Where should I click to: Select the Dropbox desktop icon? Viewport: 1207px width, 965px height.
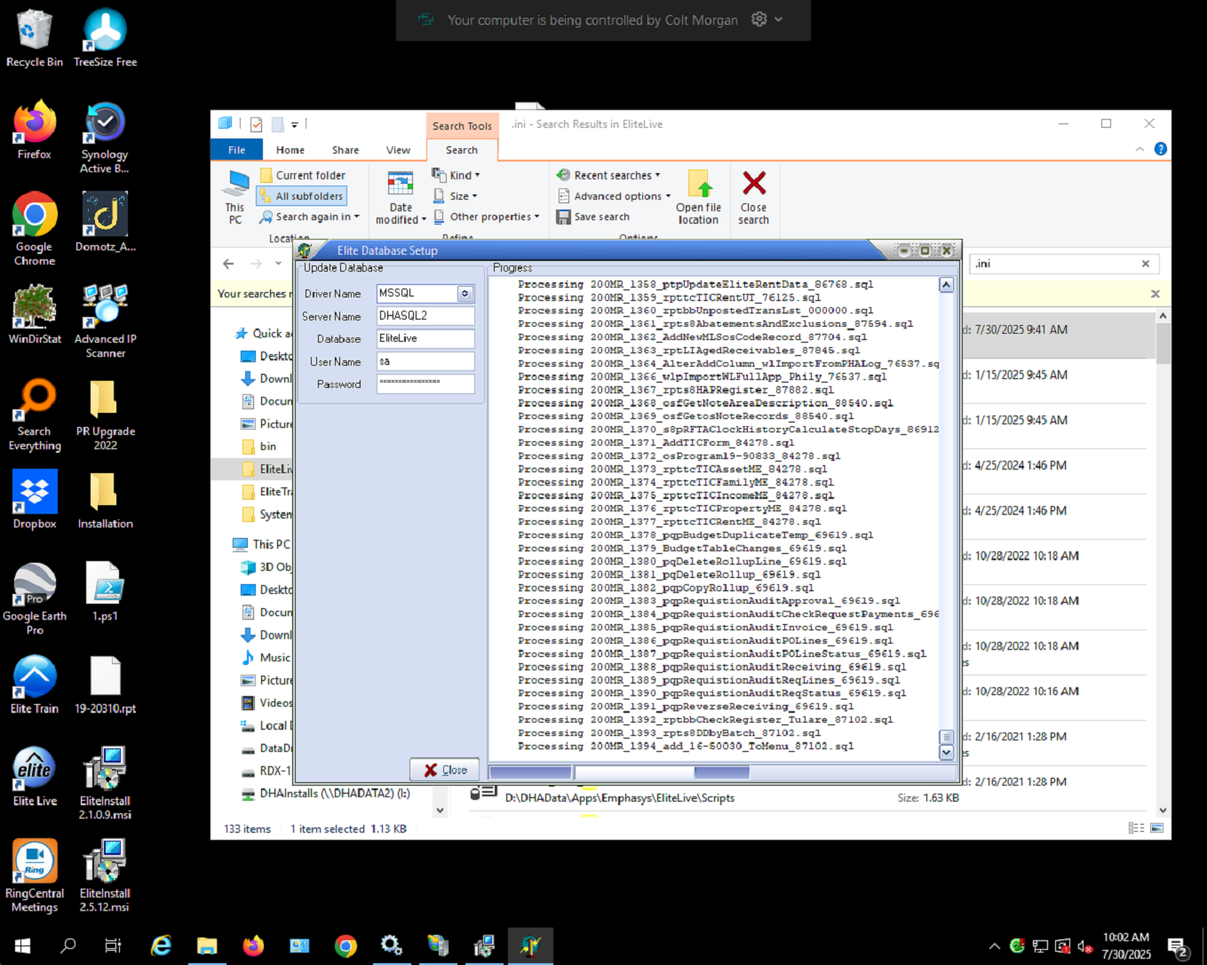(35, 500)
